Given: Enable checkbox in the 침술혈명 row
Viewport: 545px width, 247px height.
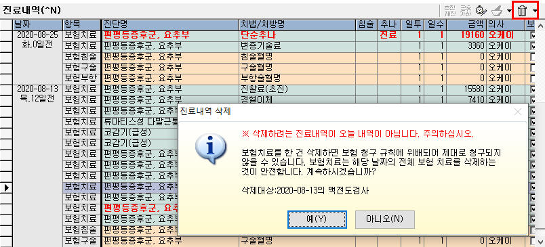Looking at the screenshot, I should [533, 57].
